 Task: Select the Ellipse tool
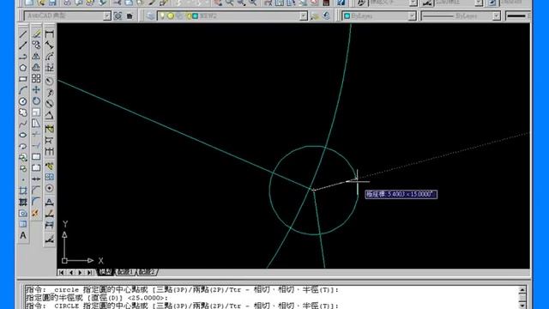[23, 135]
